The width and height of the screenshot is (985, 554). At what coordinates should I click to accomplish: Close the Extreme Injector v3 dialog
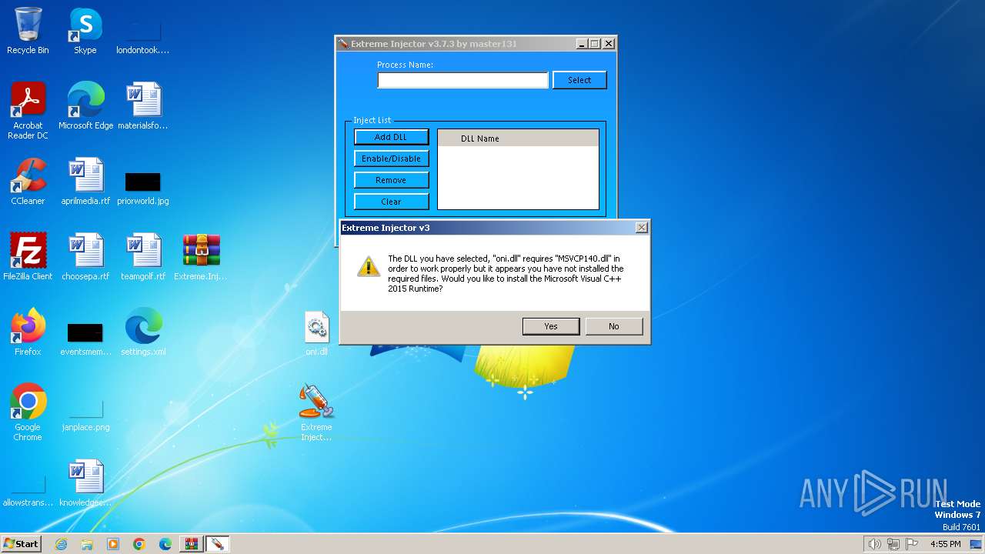[x=641, y=228]
